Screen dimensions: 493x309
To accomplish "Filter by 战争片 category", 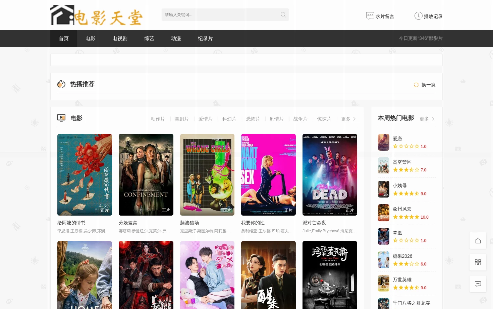I will tap(300, 119).
